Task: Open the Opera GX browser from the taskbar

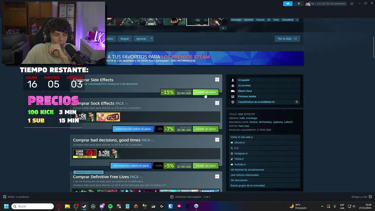Action: click(59, 206)
